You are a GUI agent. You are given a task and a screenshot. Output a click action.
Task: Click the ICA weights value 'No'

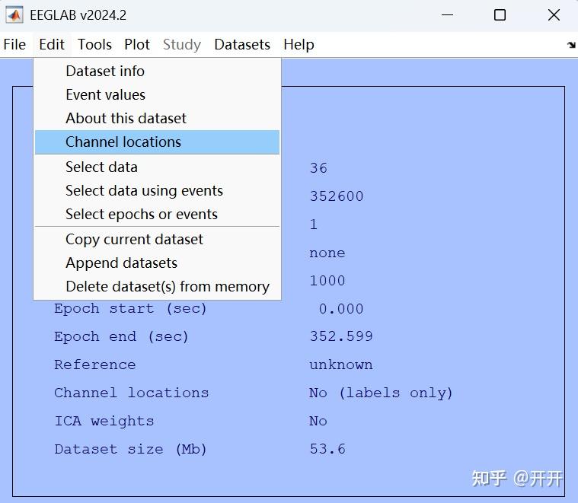pos(318,421)
